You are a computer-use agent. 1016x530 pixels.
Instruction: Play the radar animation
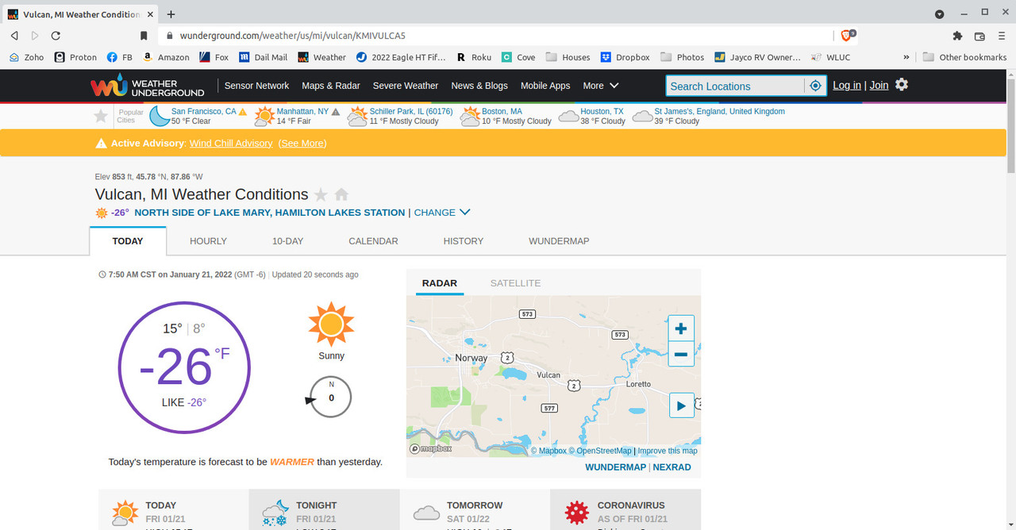tap(681, 405)
